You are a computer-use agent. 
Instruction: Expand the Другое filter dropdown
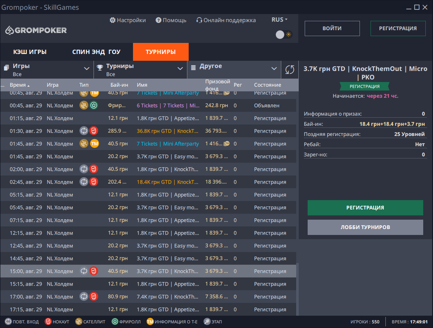tap(274, 69)
